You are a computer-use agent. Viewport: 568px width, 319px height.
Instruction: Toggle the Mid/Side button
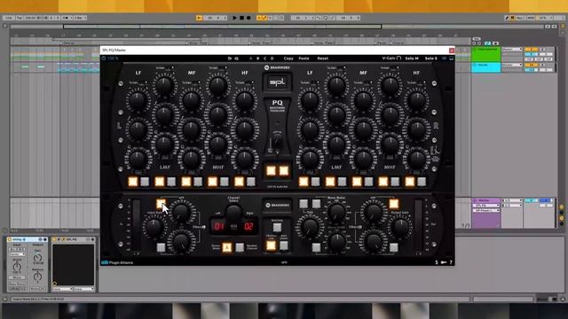click(x=277, y=227)
